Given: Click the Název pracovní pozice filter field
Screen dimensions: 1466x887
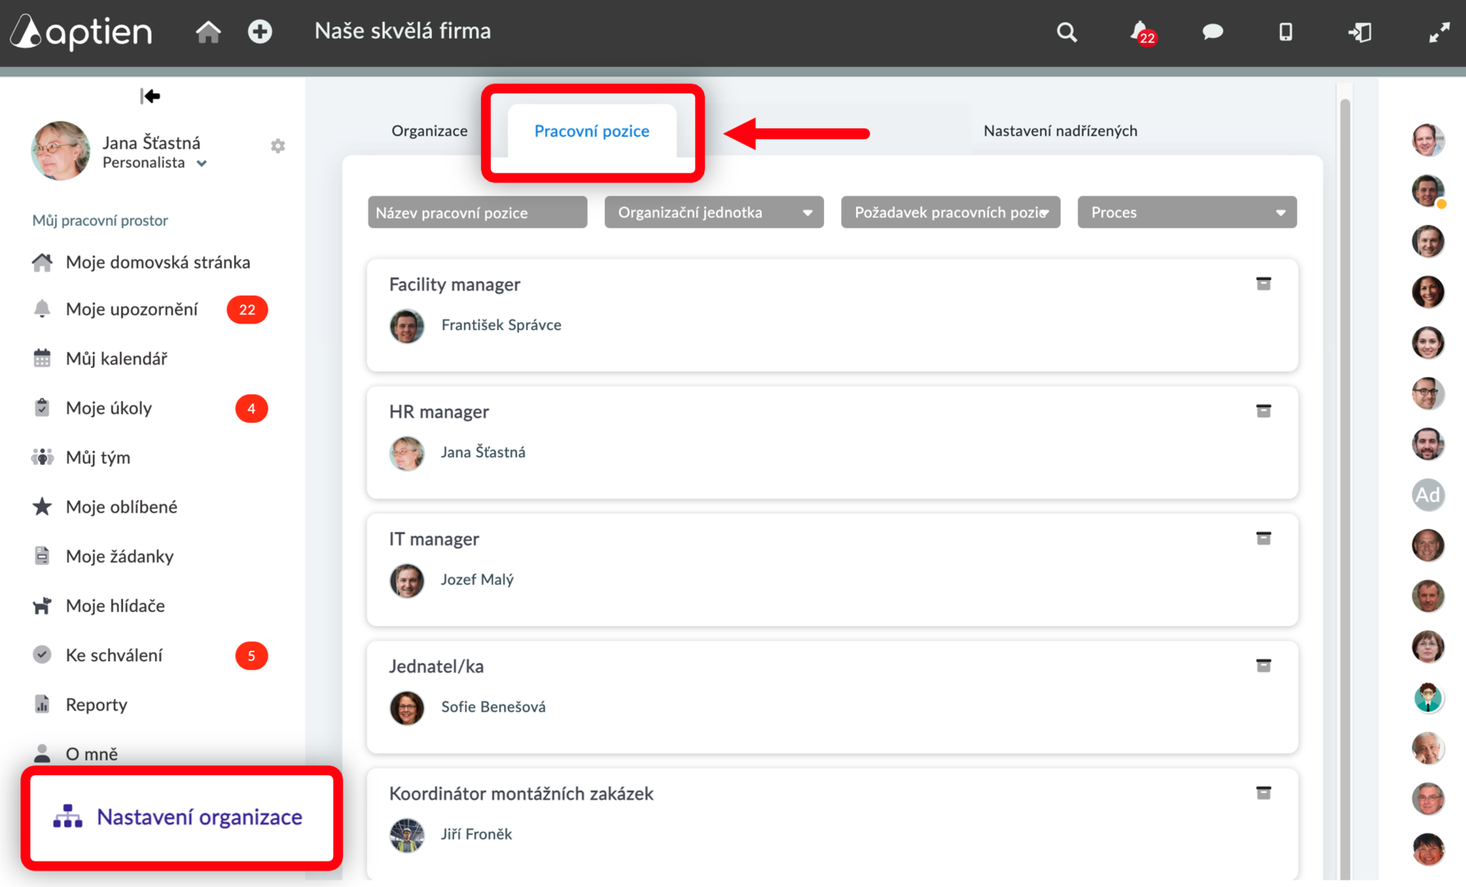Looking at the screenshot, I should click(x=478, y=213).
